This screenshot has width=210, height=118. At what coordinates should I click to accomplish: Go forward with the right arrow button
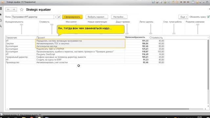(x=14, y=10)
